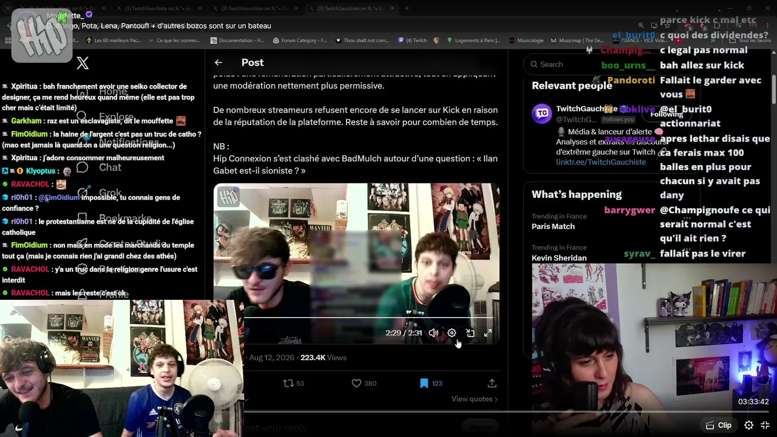
Task: Open picture-in-picture for the post video
Action: tap(470, 333)
